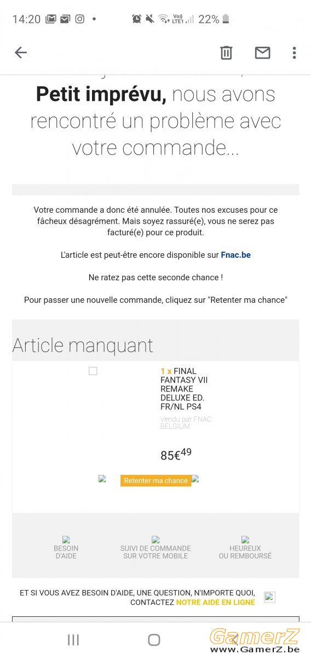Tap the Wi-Fi icon in the status bar
The image size is (311, 658).
pos(164,19)
